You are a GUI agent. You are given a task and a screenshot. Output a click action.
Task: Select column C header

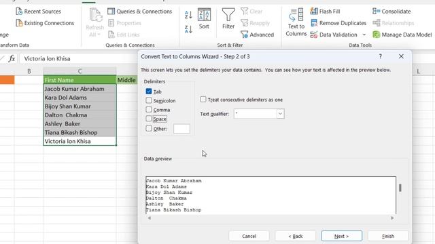click(80, 71)
